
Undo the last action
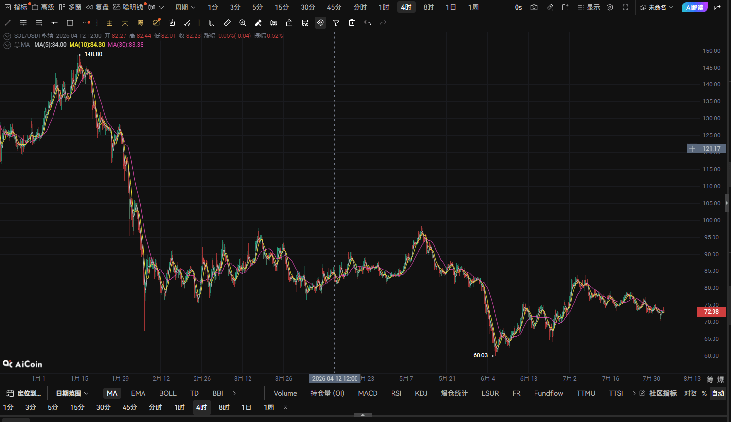pos(367,23)
